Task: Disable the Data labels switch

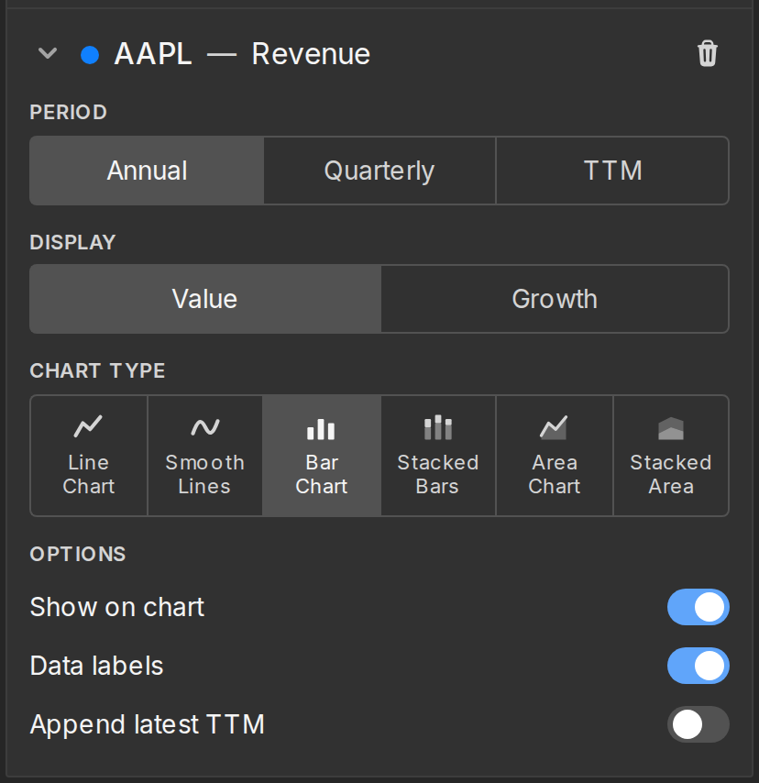Action: point(698,666)
